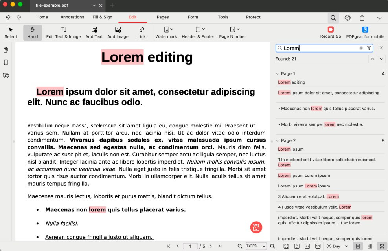Open the Watermark dropdown
The width and height of the screenshot is (388, 251).
pyautogui.click(x=166, y=33)
